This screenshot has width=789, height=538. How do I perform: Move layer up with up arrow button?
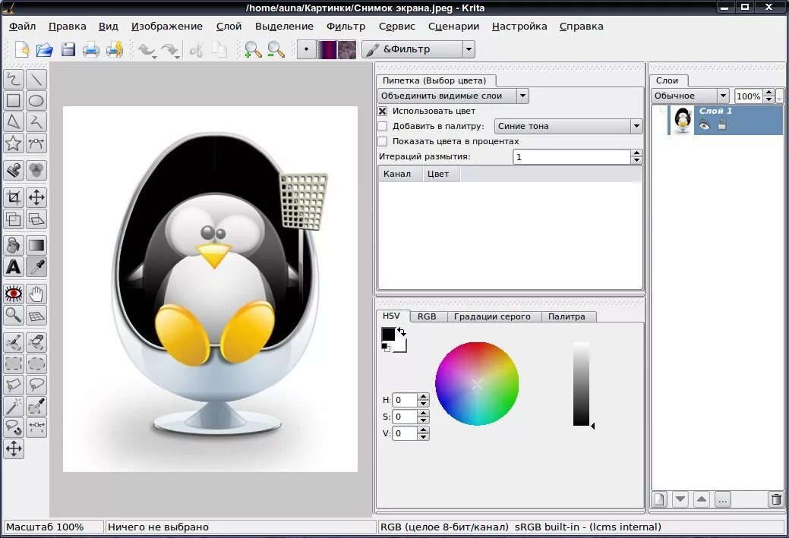pos(702,499)
